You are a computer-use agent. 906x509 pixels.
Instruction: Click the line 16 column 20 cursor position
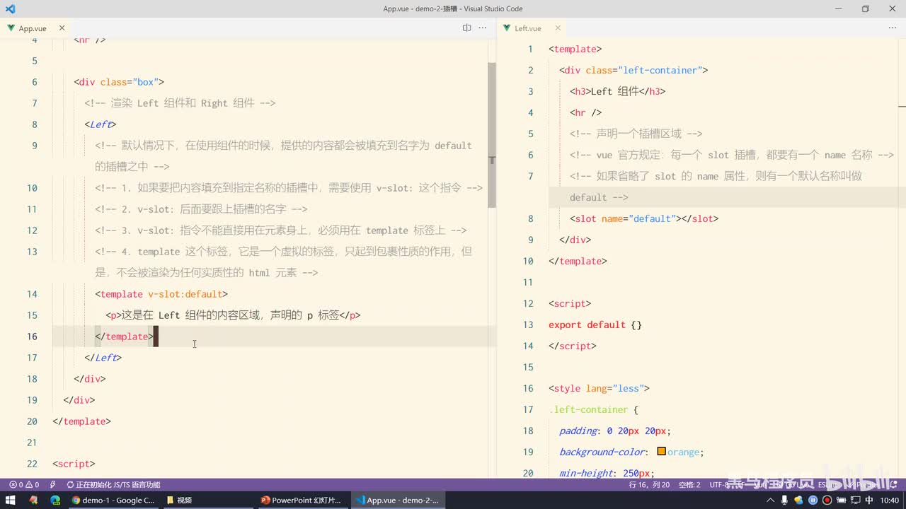coord(649,485)
